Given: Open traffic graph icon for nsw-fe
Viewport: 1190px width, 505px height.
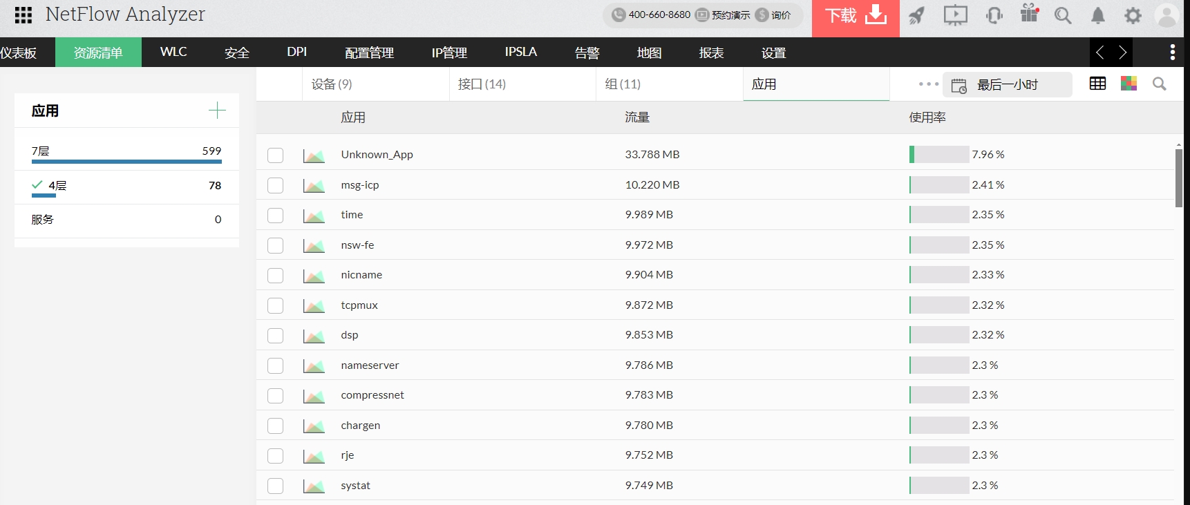Looking at the screenshot, I should (x=314, y=245).
